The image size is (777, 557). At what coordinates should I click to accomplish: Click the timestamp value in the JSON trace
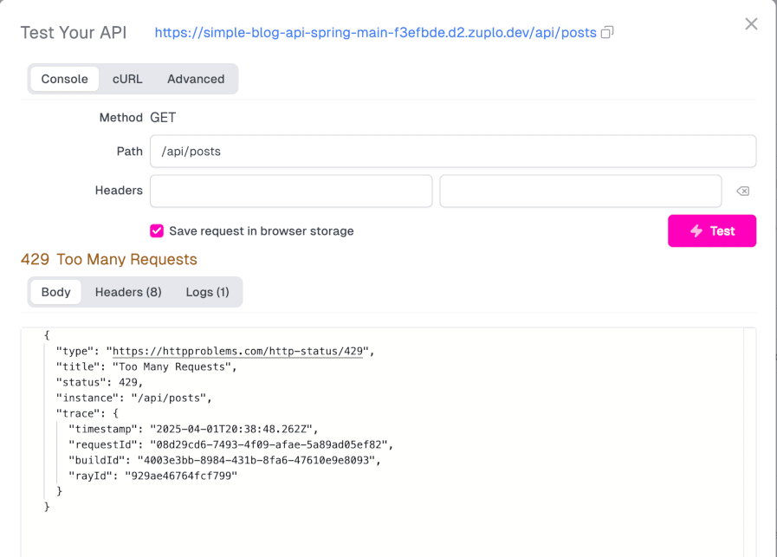click(x=235, y=429)
